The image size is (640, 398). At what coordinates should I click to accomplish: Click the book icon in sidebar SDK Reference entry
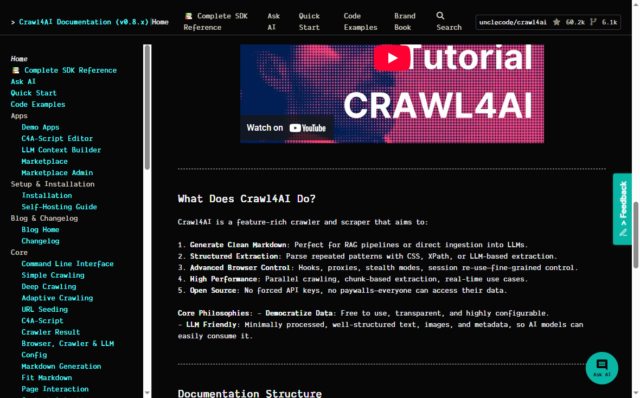[x=15, y=70]
